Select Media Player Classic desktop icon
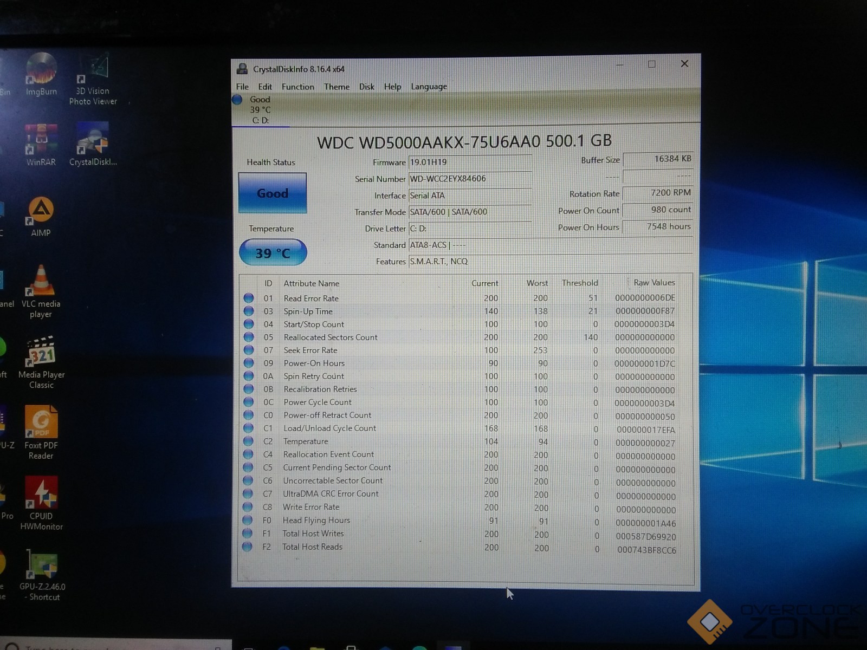The image size is (867, 650). pyautogui.click(x=41, y=362)
